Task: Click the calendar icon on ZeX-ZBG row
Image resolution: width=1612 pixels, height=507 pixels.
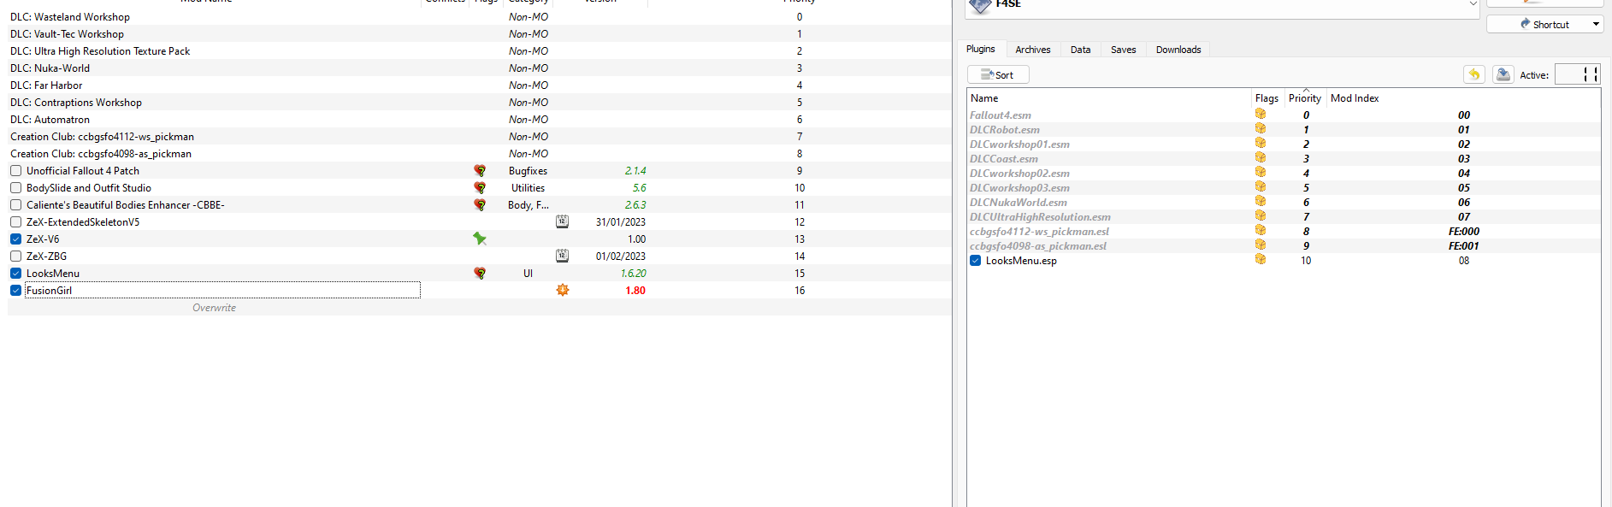Action: (562, 256)
